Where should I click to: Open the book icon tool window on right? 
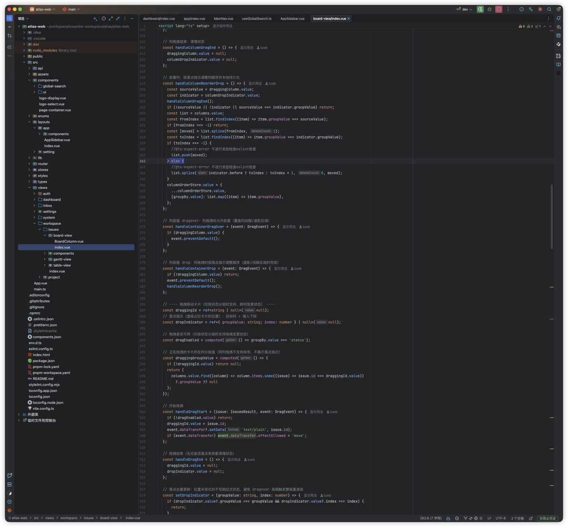[558, 65]
